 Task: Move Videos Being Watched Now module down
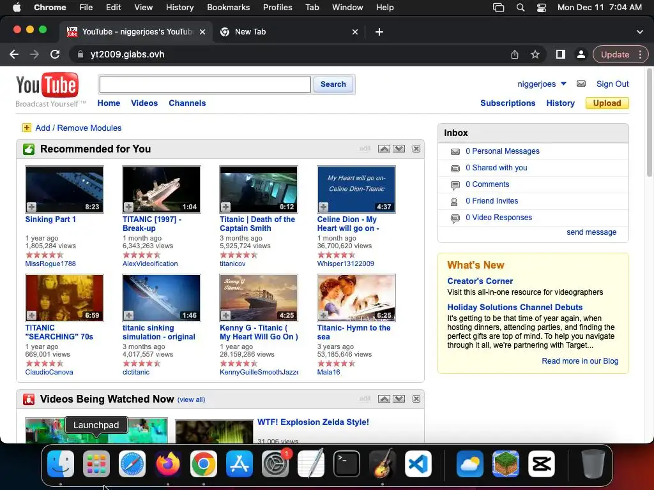(399, 399)
